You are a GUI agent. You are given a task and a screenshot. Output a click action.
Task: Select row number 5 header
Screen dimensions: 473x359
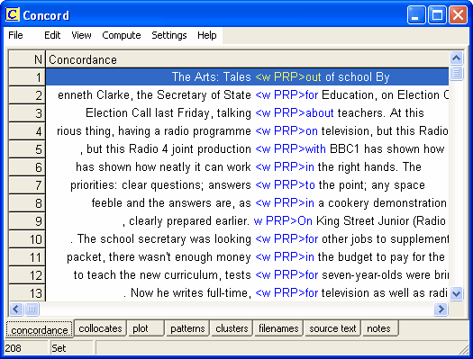27,149
